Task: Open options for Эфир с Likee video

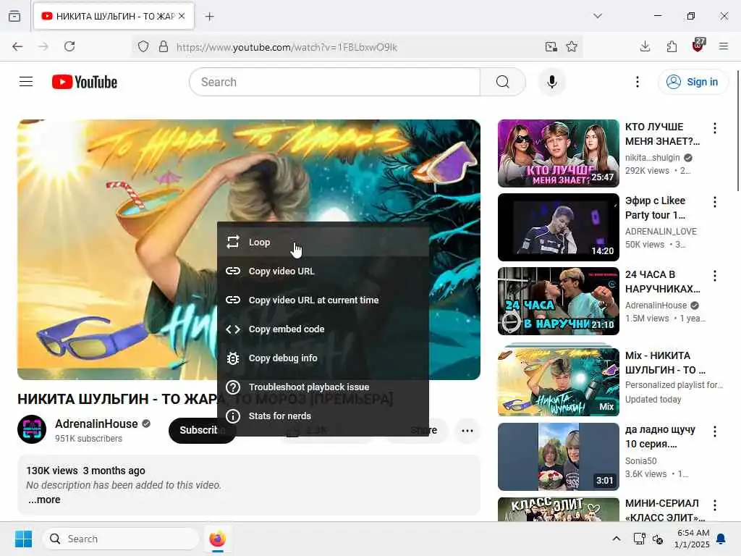Action: [x=714, y=202]
